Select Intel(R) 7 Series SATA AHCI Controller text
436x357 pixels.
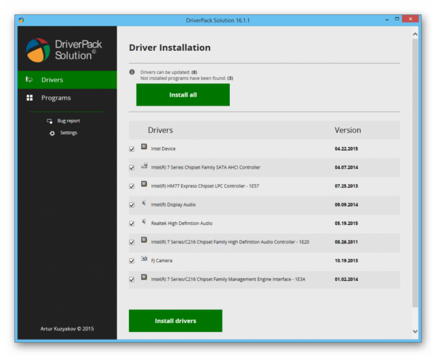coord(205,167)
